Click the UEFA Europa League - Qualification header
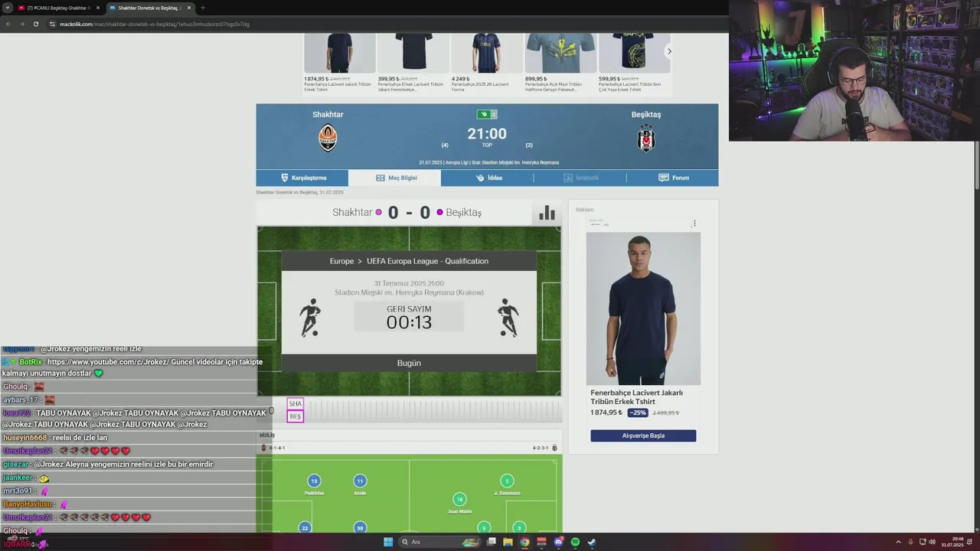The height and width of the screenshot is (551, 980). coord(427,261)
